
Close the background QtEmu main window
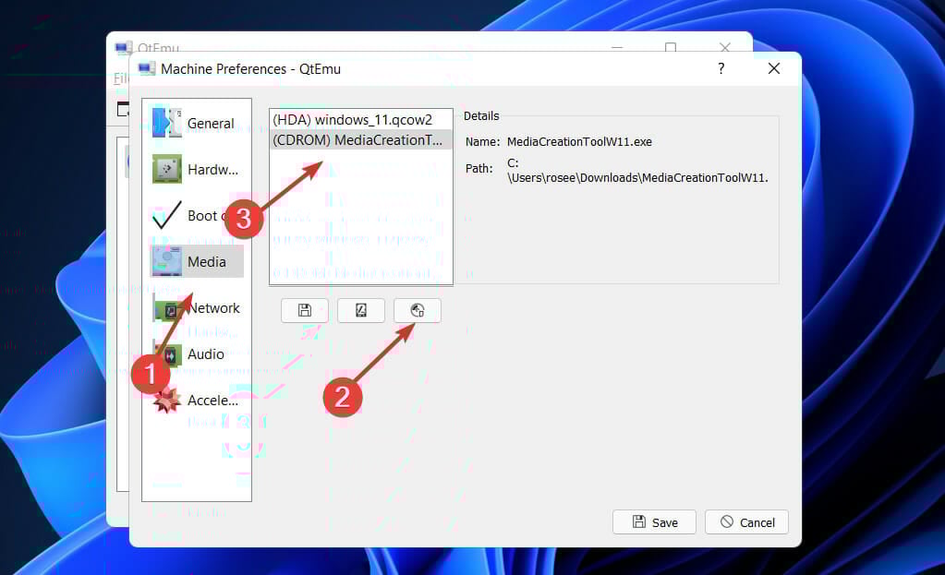click(x=725, y=46)
